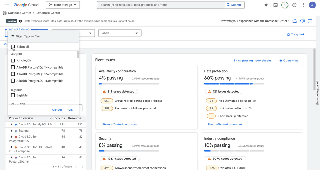Click the main page vertical scrollbar
The image size is (320, 170).
point(314,69)
